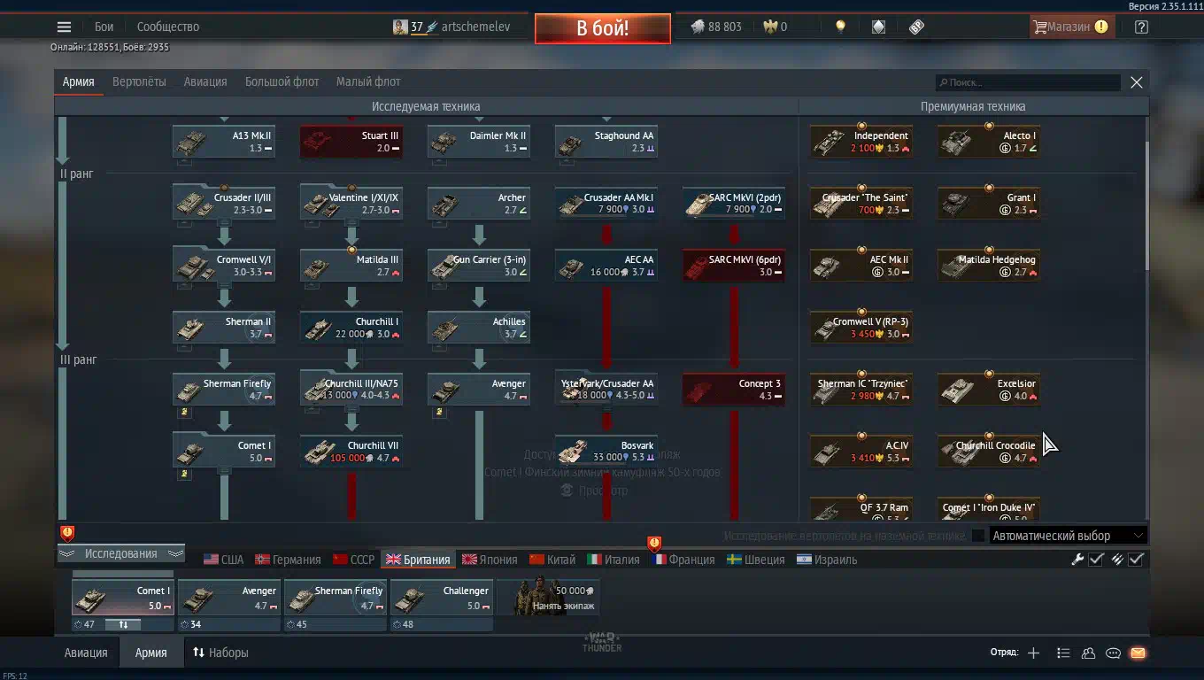Viewport: 1204px width, 680px height.
Task: Open the mail envelope icon
Action: (x=1138, y=653)
